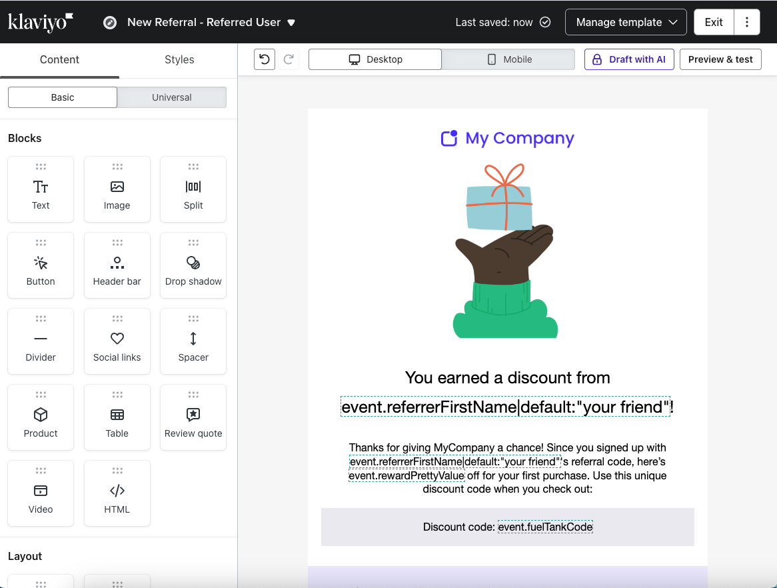The height and width of the screenshot is (588, 777).
Task: Click the referrerFirstName variable in the heading
Action: [505, 407]
